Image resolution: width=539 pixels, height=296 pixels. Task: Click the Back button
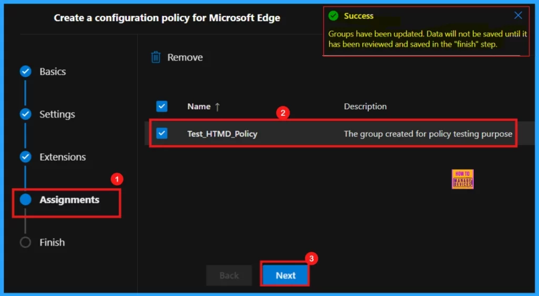[x=229, y=275]
